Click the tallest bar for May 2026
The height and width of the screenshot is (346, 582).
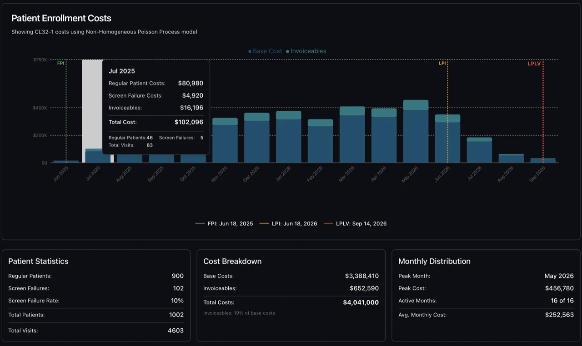point(415,132)
